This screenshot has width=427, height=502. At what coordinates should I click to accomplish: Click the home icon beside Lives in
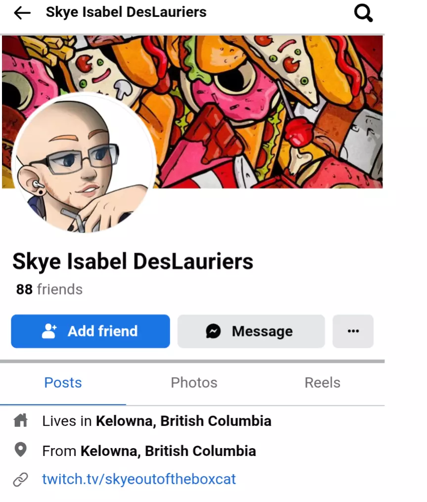[x=21, y=420]
